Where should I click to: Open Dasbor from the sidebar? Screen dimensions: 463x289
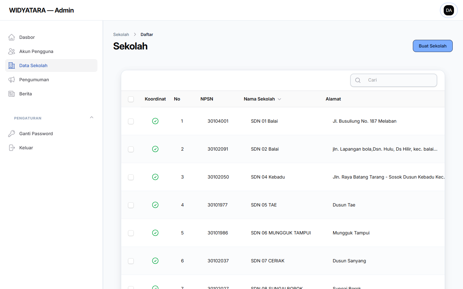(51, 37)
